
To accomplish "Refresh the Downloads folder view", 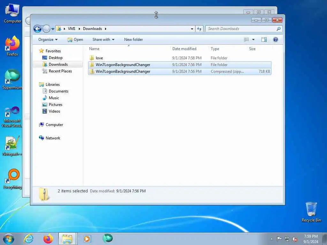I will click(199, 29).
